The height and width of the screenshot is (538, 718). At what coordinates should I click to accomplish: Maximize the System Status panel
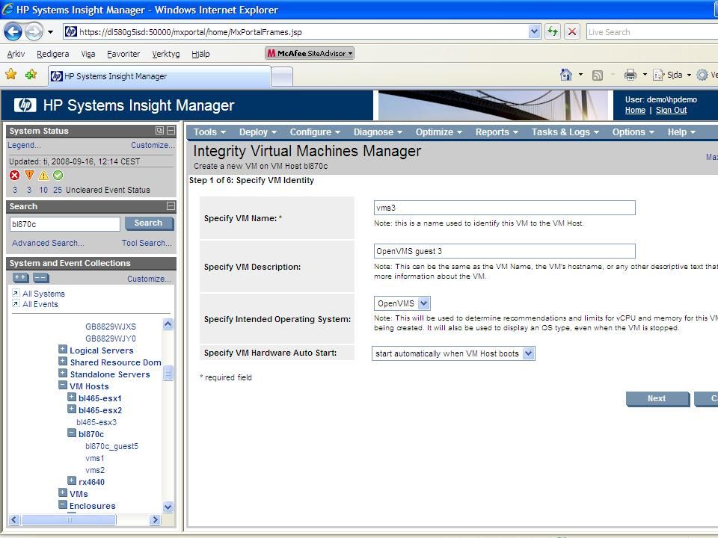pos(159,130)
